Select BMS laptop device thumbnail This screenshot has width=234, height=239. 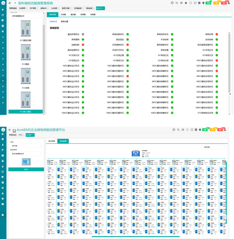point(26,162)
